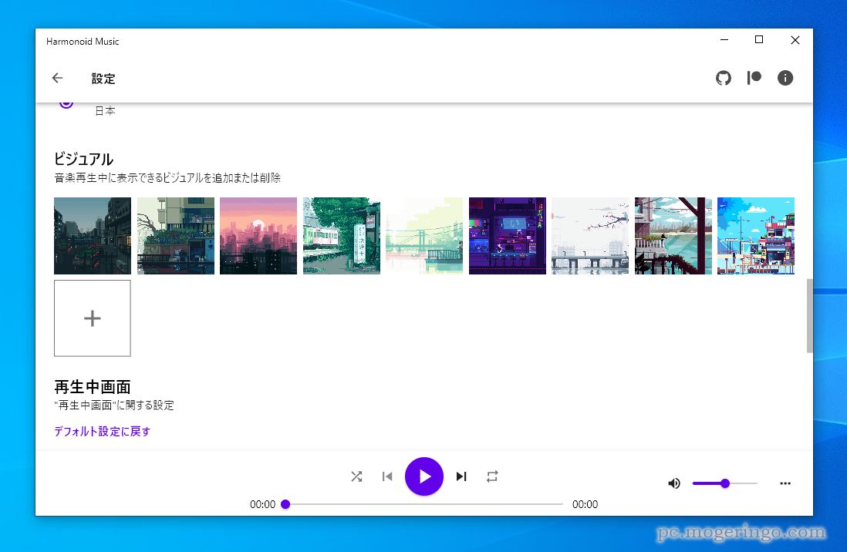Viewport: 847px width, 552px height.
Task: Minimize the Harmonoid Music window
Action: [x=724, y=40]
